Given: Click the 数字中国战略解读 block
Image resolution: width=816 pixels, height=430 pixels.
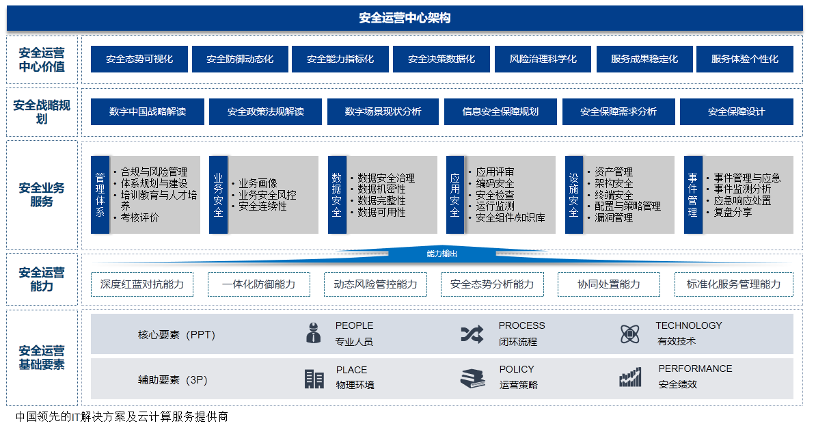Looking at the screenshot, I should pyautogui.click(x=148, y=112).
